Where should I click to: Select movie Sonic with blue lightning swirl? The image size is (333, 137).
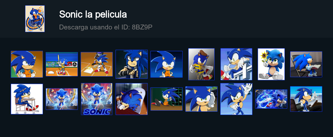(x=271, y=99)
